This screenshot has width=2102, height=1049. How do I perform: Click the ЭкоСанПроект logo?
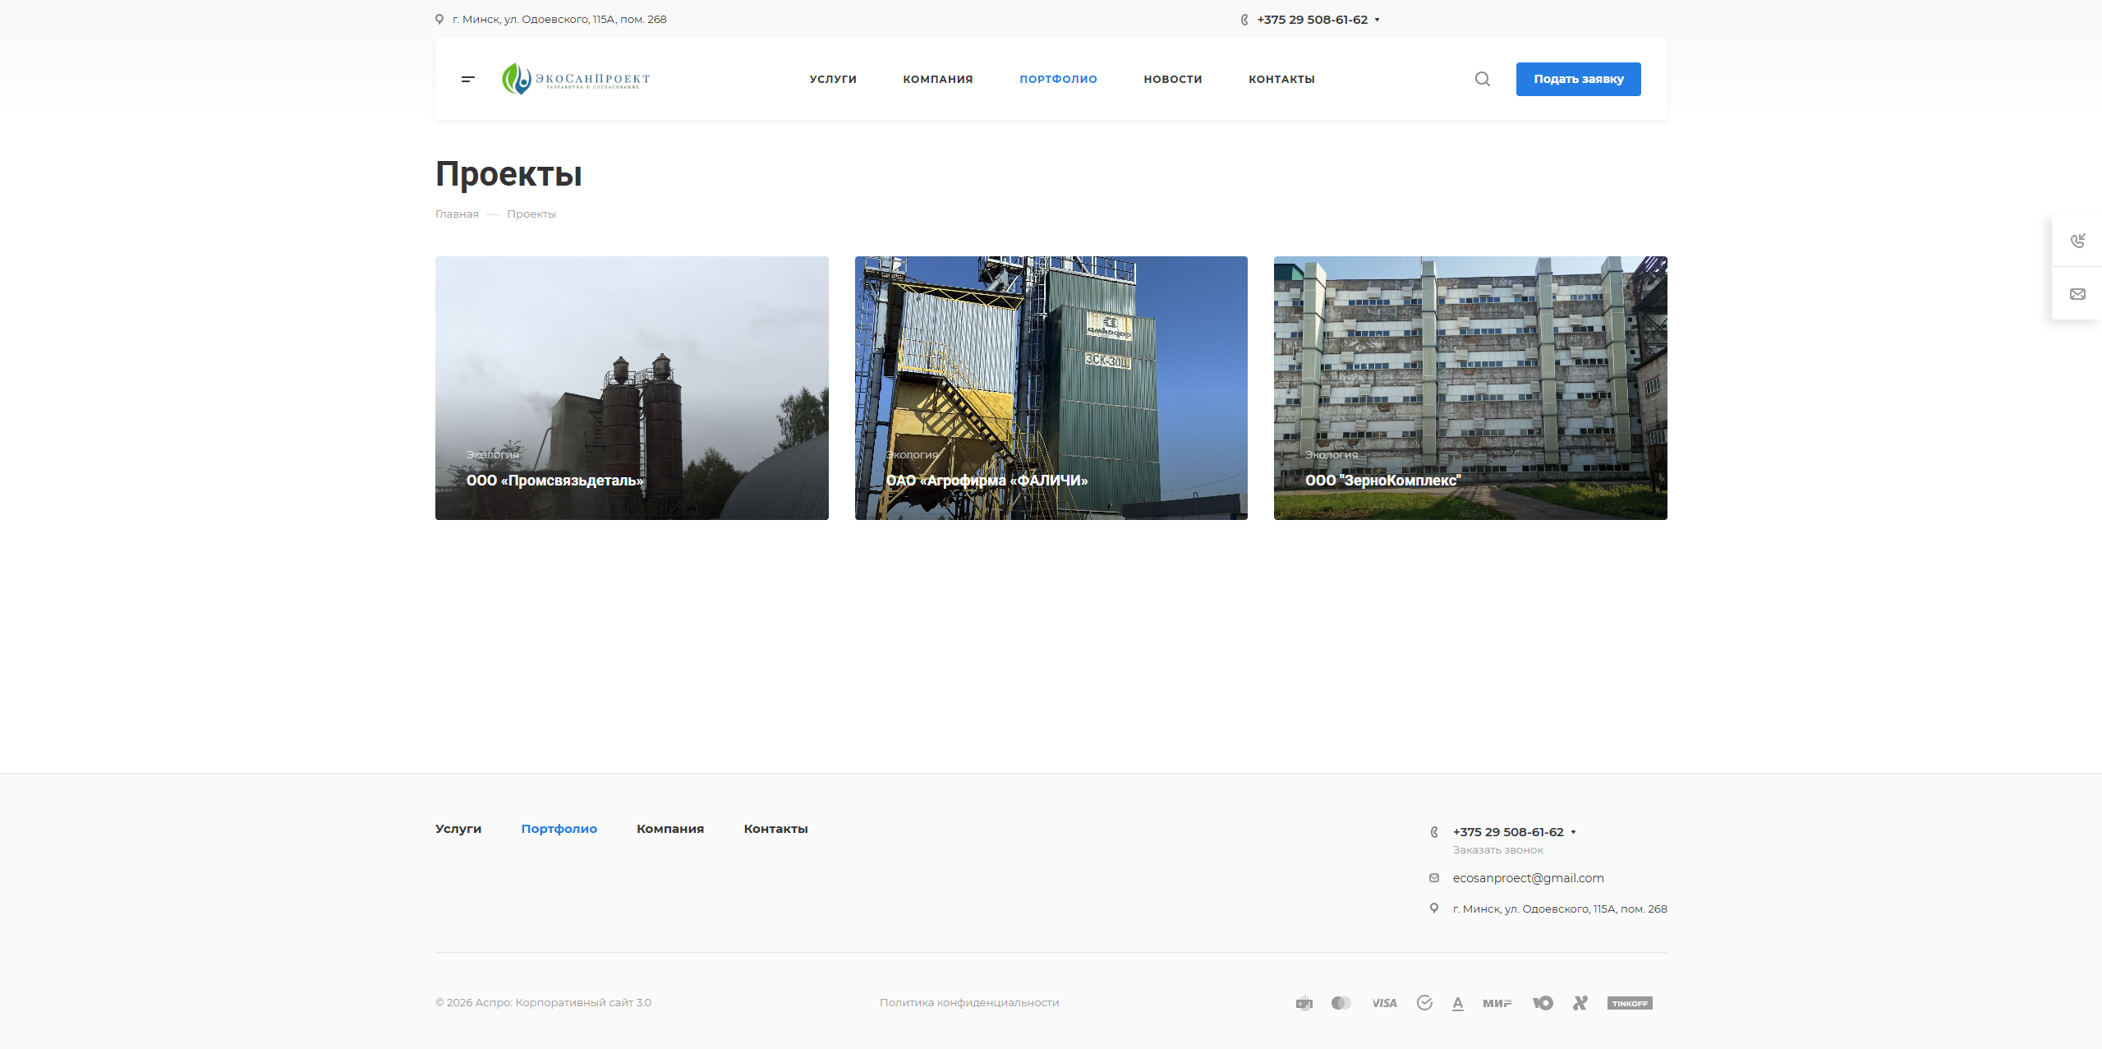pyautogui.click(x=575, y=79)
